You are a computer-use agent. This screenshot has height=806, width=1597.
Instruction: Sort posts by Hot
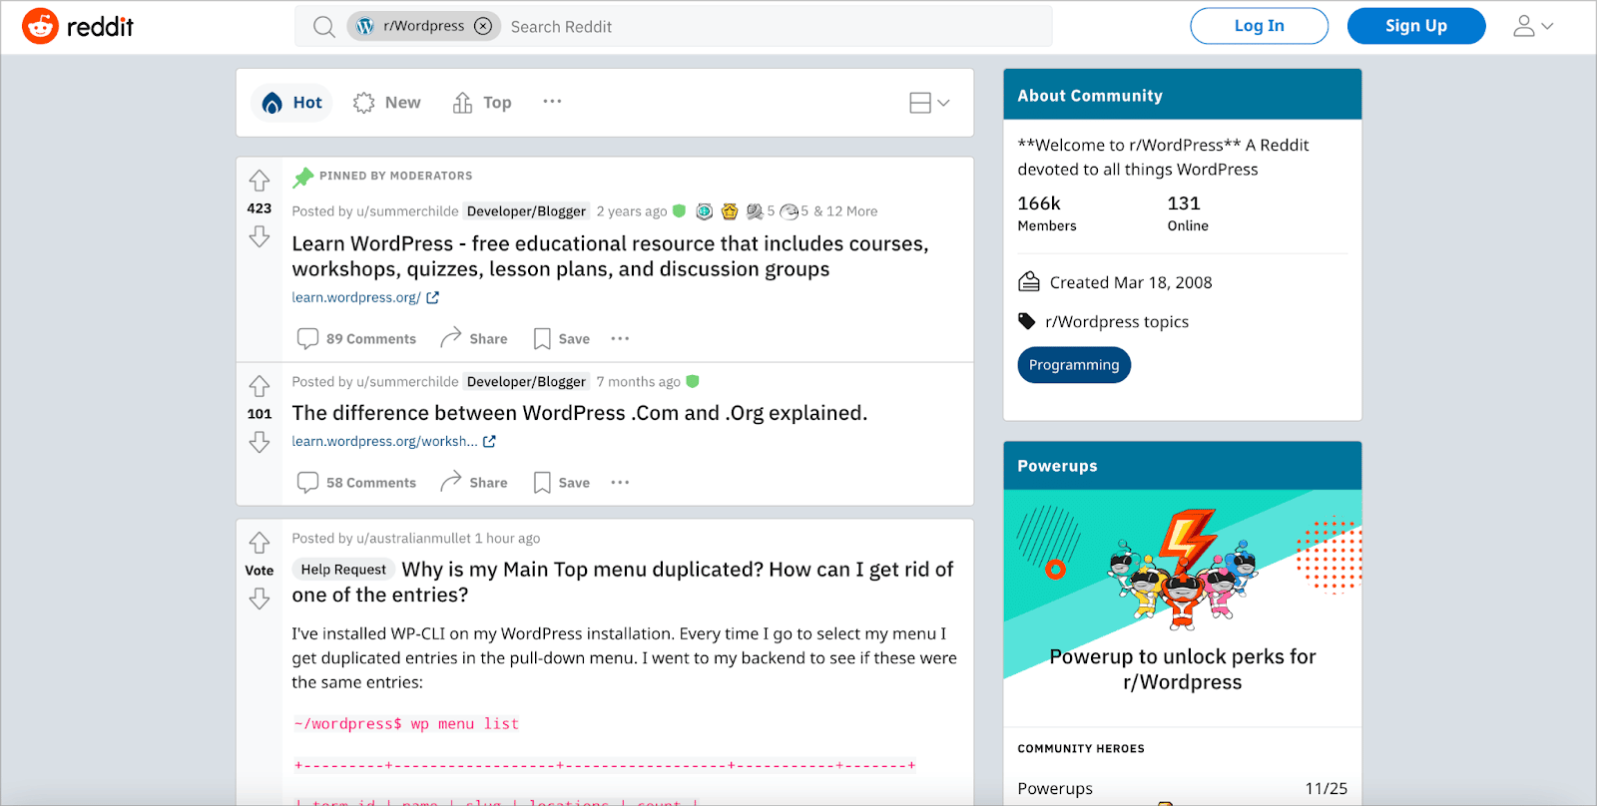291,103
